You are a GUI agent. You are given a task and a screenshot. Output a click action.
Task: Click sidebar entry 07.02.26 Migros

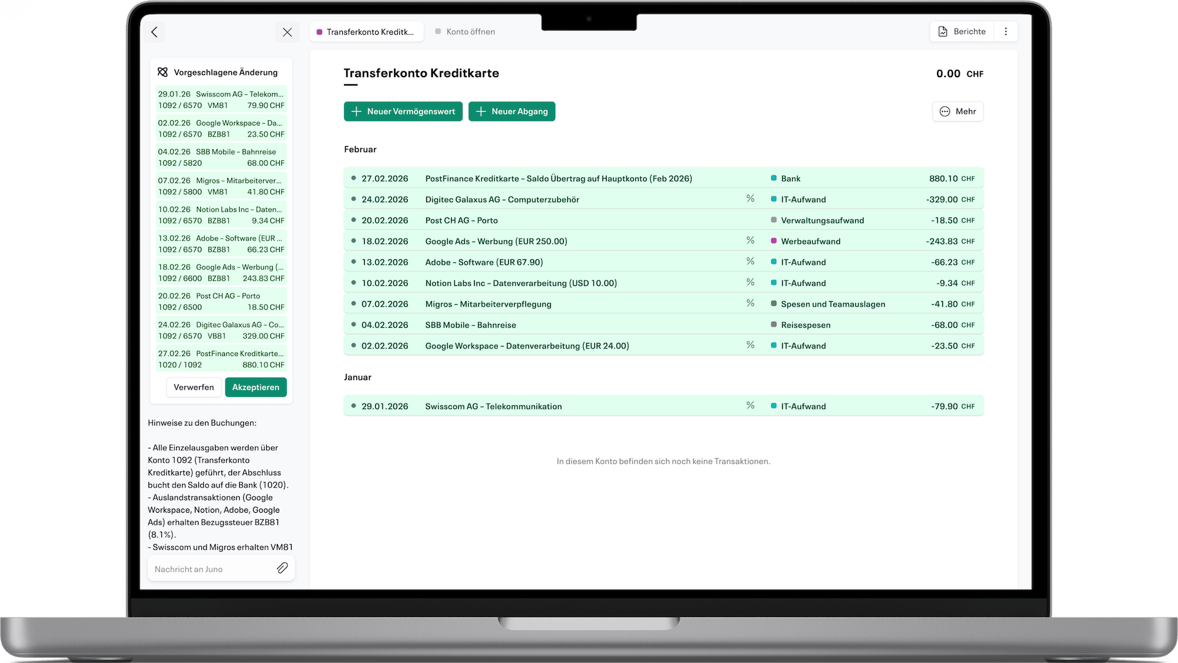[221, 186]
